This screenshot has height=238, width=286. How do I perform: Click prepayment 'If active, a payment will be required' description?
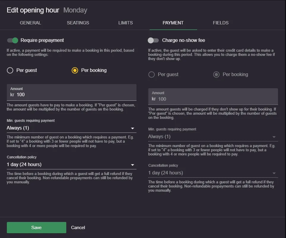[70, 53]
